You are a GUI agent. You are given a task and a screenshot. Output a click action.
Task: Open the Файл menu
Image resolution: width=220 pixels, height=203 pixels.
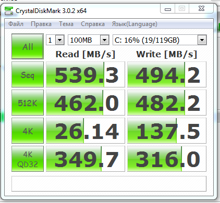(16, 24)
